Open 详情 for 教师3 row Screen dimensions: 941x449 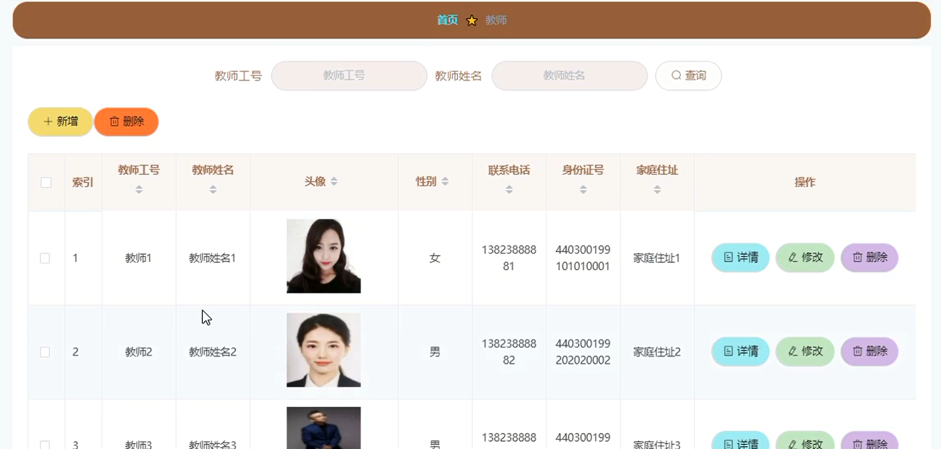tap(740, 440)
